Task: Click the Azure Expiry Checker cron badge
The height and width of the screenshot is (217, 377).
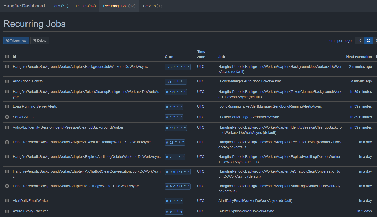Action: [174, 212]
